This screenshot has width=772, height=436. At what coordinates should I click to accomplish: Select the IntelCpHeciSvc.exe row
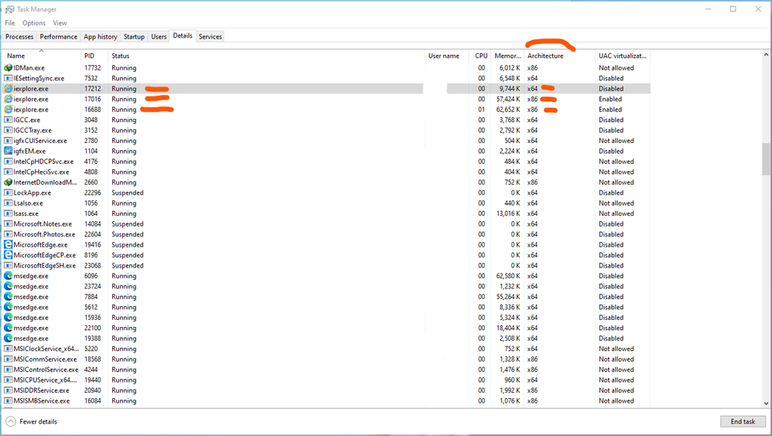tap(326, 172)
